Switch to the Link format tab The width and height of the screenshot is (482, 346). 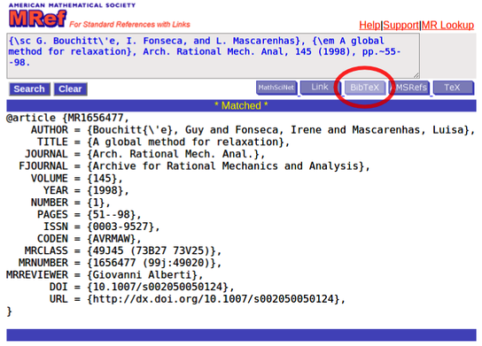(320, 88)
